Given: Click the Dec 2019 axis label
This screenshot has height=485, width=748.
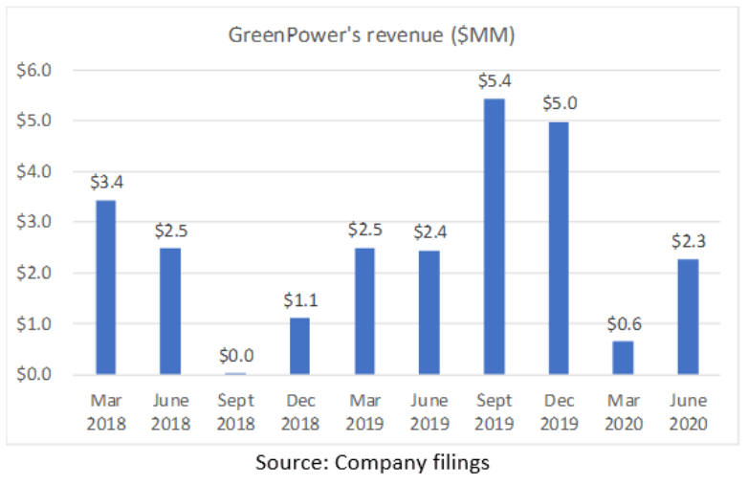Looking at the screenshot, I should 559,411.
